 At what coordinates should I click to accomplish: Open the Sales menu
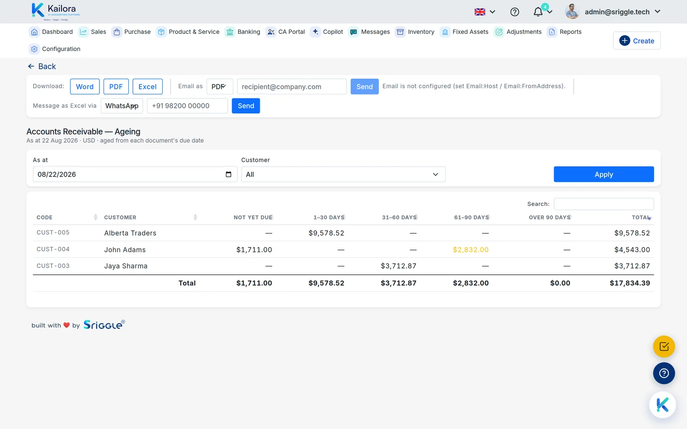coord(93,32)
